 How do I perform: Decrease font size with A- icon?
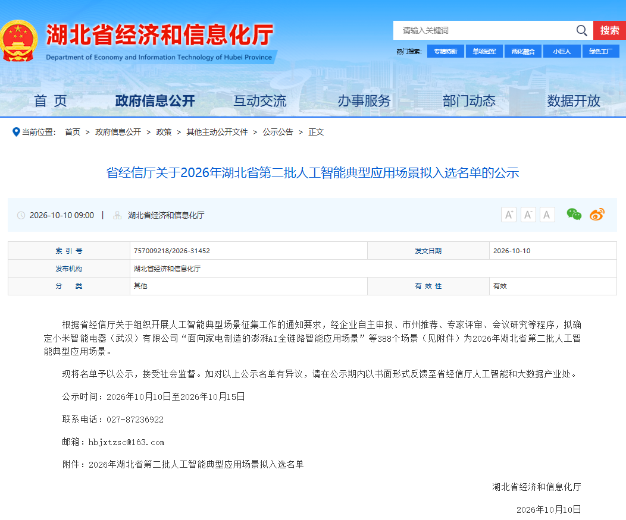click(x=528, y=215)
